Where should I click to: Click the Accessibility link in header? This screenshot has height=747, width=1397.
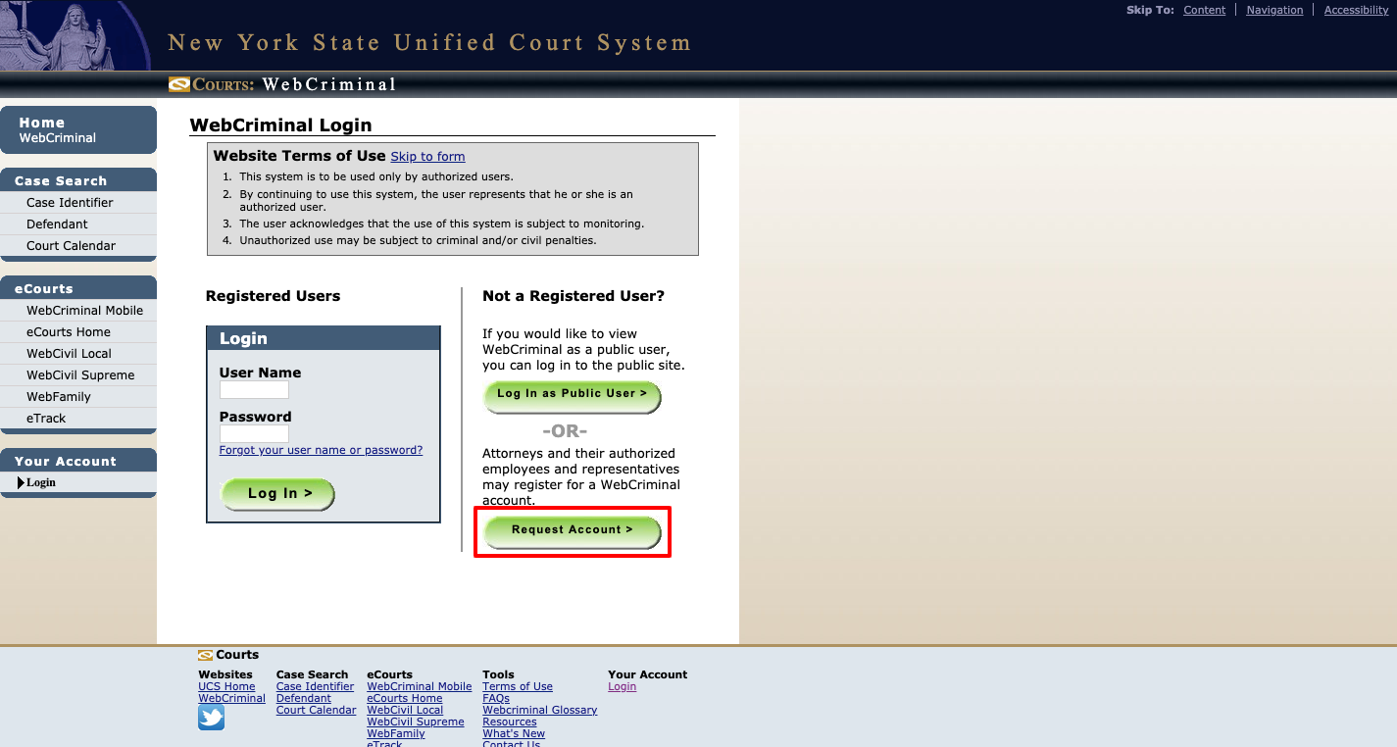coord(1357,10)
